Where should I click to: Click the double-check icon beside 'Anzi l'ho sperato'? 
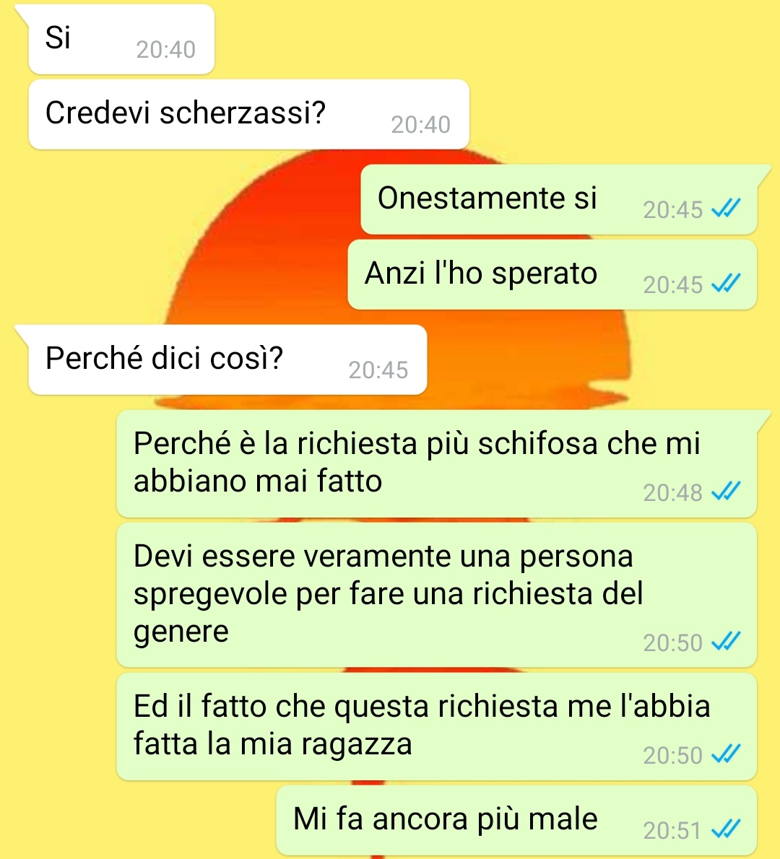[726, 284]
